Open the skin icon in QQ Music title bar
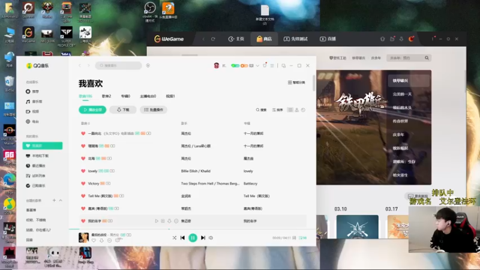The width and height of the screenshot is (480, 270). click(265, 65)
